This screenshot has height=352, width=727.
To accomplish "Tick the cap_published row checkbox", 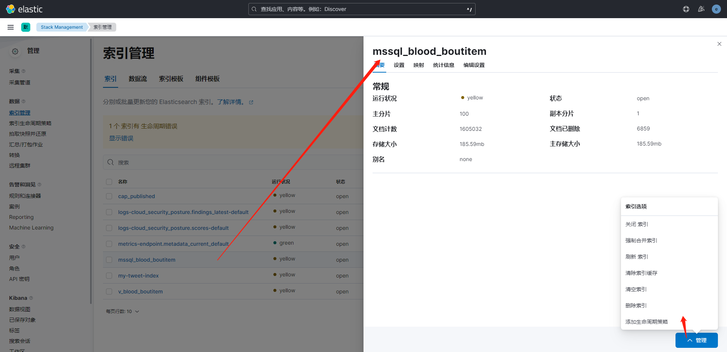I will (109, 196).
